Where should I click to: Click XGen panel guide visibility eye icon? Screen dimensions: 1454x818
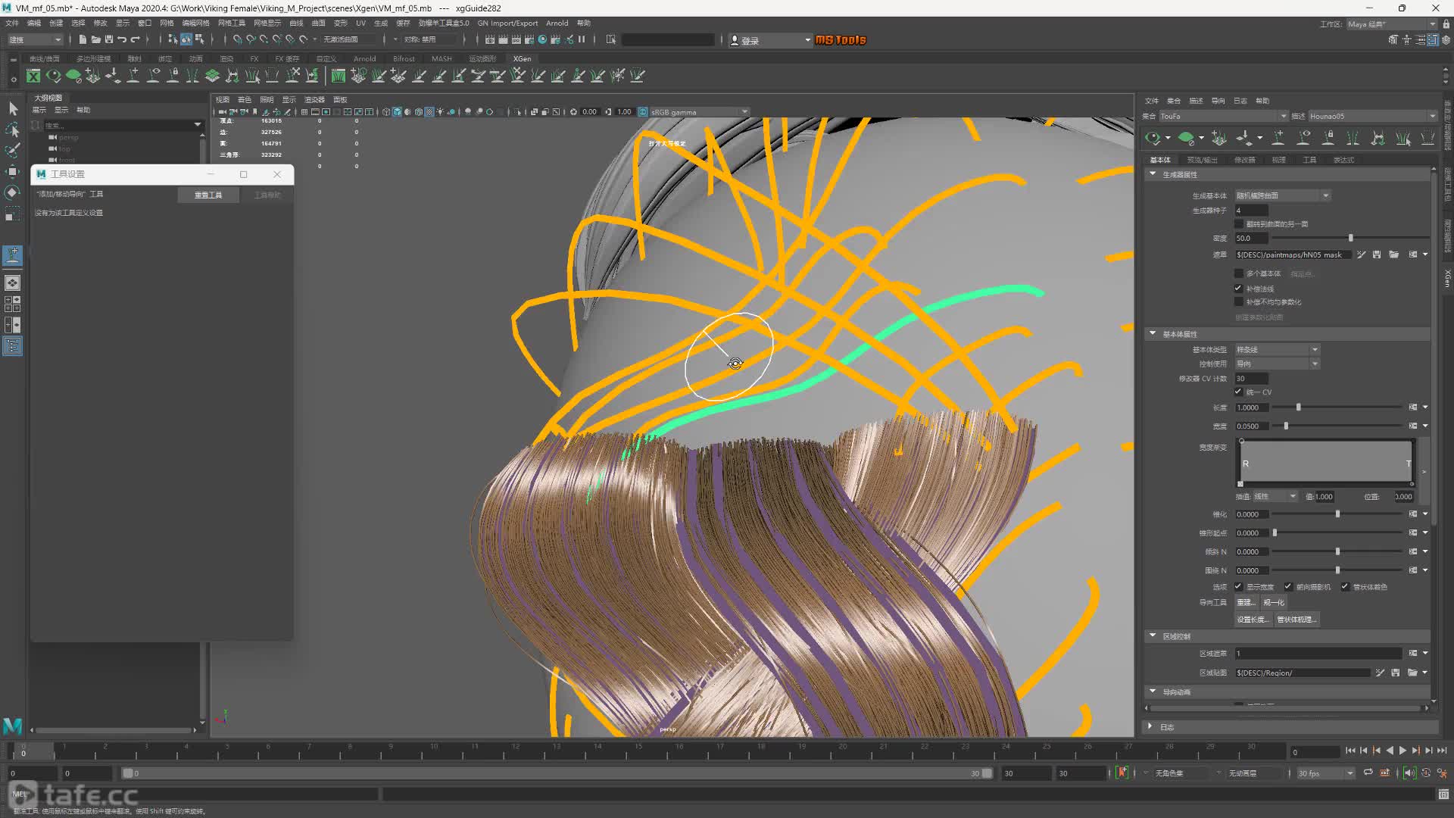(x=1303, y=138)
